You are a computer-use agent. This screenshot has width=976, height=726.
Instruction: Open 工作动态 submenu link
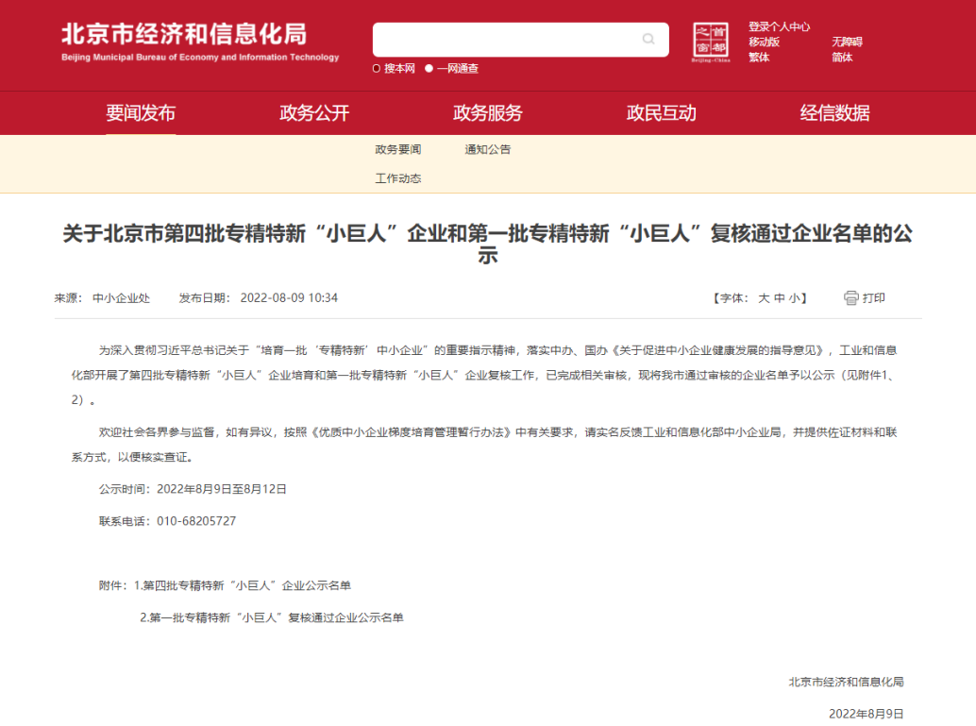tap(398, 178)
